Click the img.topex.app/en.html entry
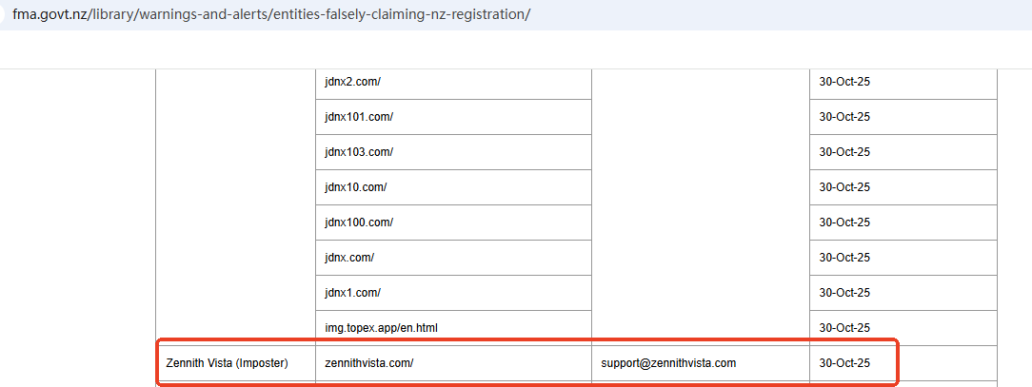Viewport: 1032px width, 387px height. (x=381, y=328)
